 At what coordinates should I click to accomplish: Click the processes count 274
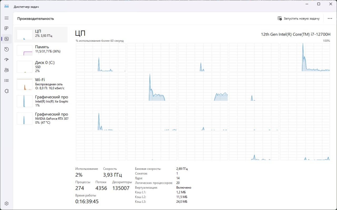point(80,188)
